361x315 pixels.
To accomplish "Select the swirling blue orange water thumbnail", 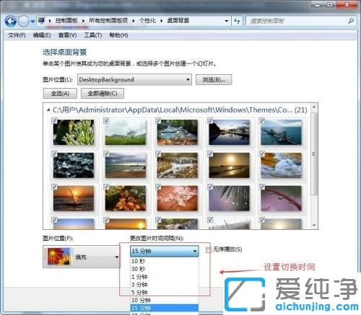I will [x=281, y=165].
